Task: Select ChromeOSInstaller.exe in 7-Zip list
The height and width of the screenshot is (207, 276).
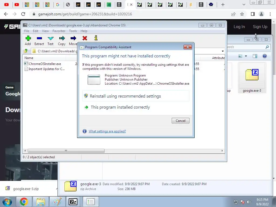Action: [45, 64]
